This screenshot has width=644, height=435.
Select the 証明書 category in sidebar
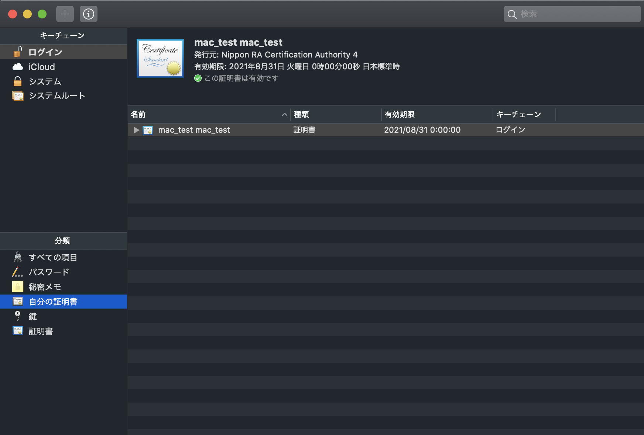(41, 331)
